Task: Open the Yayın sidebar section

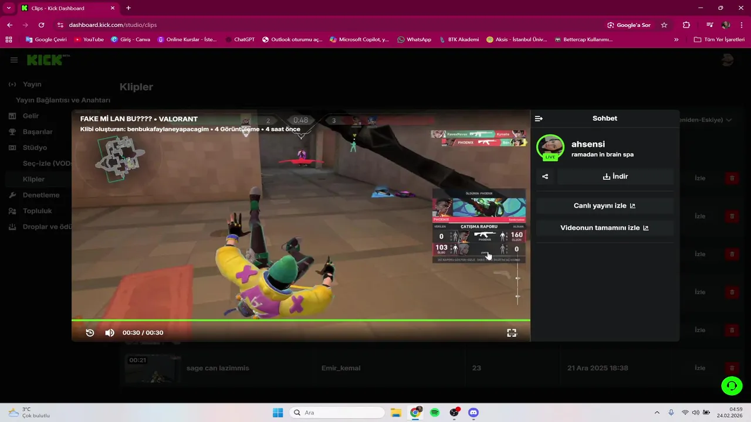Action: point(32,84)
